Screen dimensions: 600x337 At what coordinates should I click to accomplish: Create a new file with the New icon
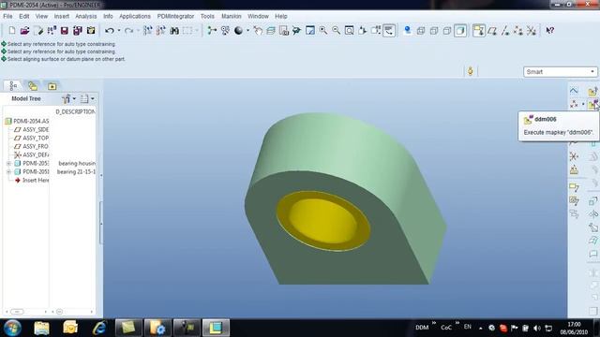(x=12, y=31)
